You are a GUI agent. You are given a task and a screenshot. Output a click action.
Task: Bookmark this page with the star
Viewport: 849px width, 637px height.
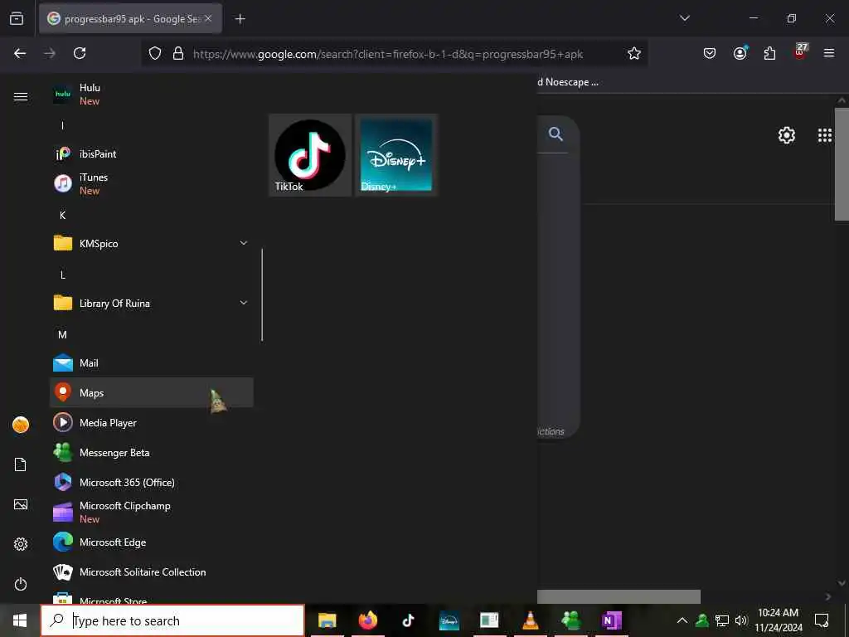(x=634, y=53)
